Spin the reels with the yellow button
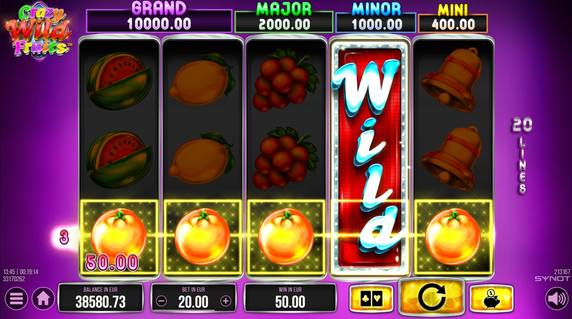This screenshot has width=572, height=319. coord(431,297)
